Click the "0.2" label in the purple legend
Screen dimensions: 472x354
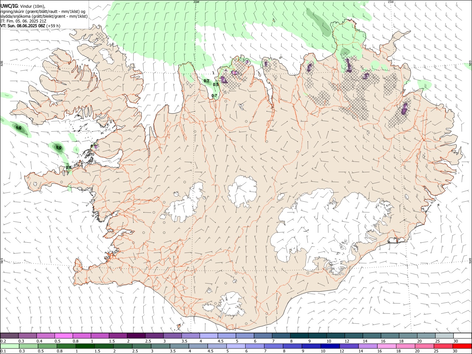3,341
